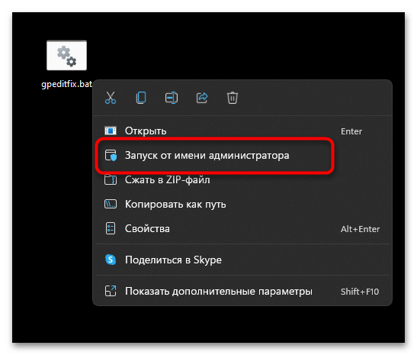
Task: Click the Copy icon in context menu
Action: point(141,98)
